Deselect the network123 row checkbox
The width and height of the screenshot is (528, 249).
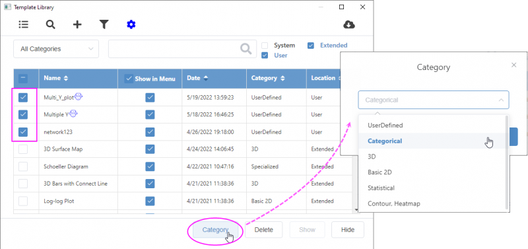coord(23,132)
